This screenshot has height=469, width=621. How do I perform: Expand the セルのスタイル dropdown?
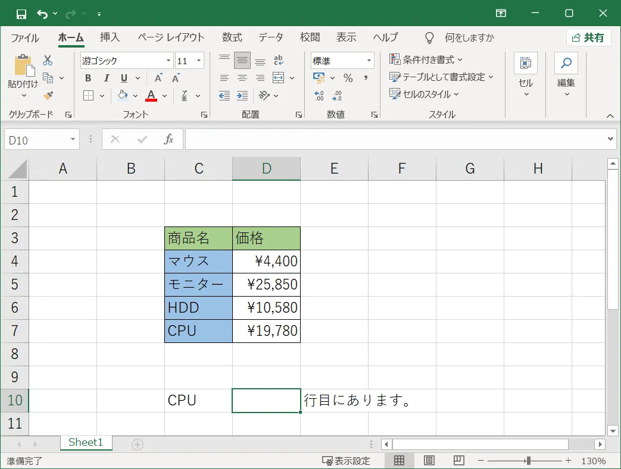pos(456,95)
